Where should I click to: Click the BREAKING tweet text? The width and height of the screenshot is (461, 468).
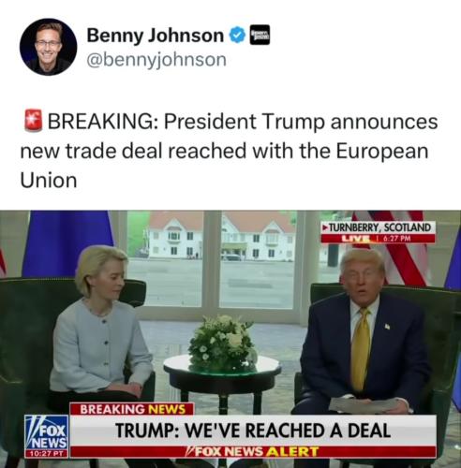point(229,151)
